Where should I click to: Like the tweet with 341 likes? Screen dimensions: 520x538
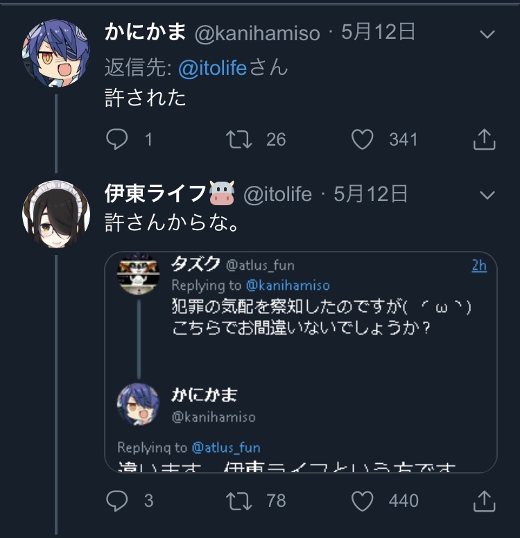click(x=363, y=139)
